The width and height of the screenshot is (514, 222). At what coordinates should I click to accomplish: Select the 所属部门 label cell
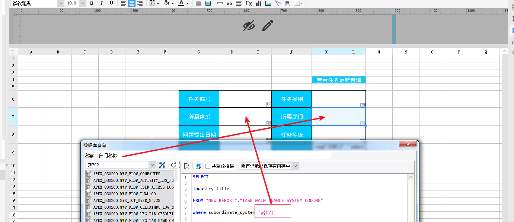291,117
